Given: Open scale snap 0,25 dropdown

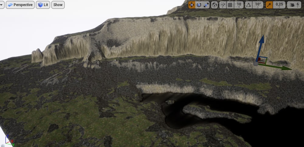Looking at the screenshot, I should 279,5.
